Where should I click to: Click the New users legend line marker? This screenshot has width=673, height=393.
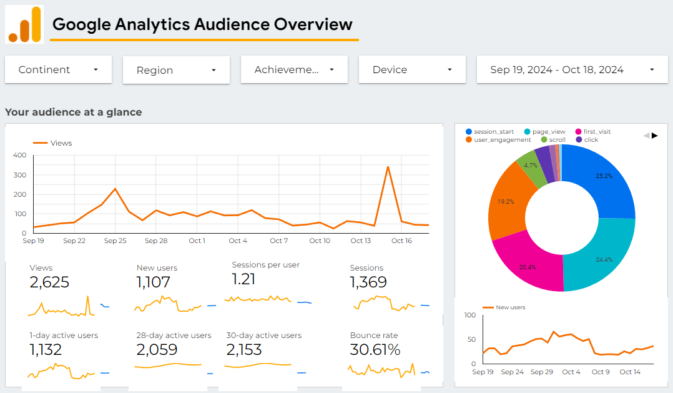488,307
